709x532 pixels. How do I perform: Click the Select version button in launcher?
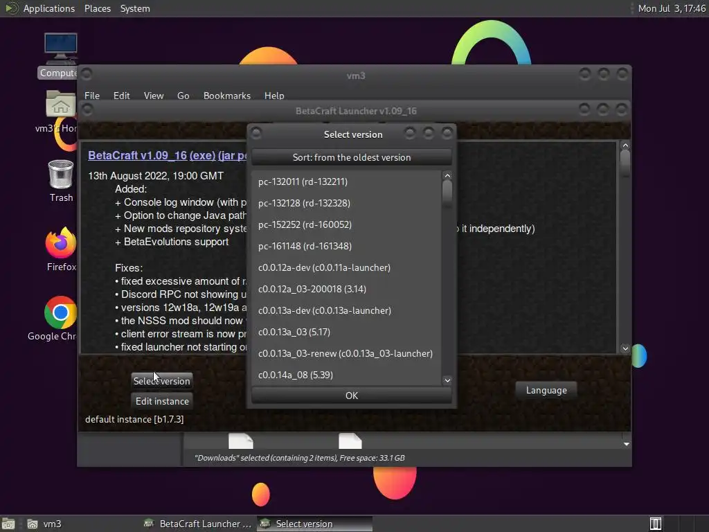(161, 381)
